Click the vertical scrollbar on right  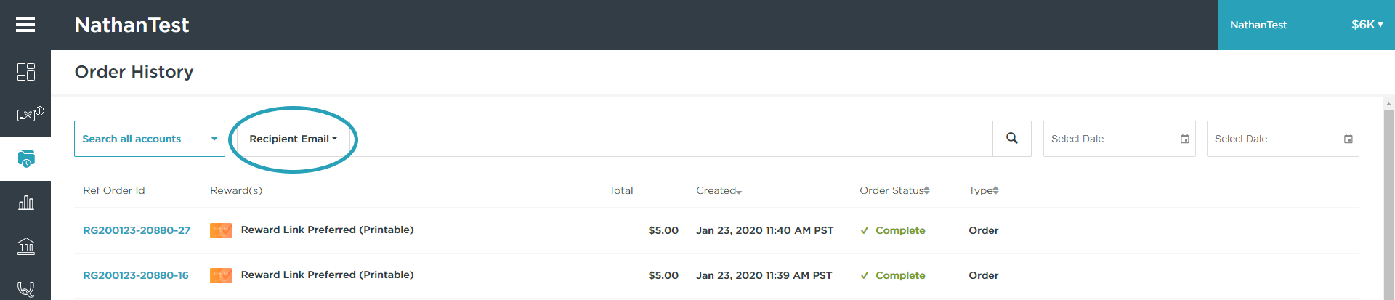pos(1388,196)
